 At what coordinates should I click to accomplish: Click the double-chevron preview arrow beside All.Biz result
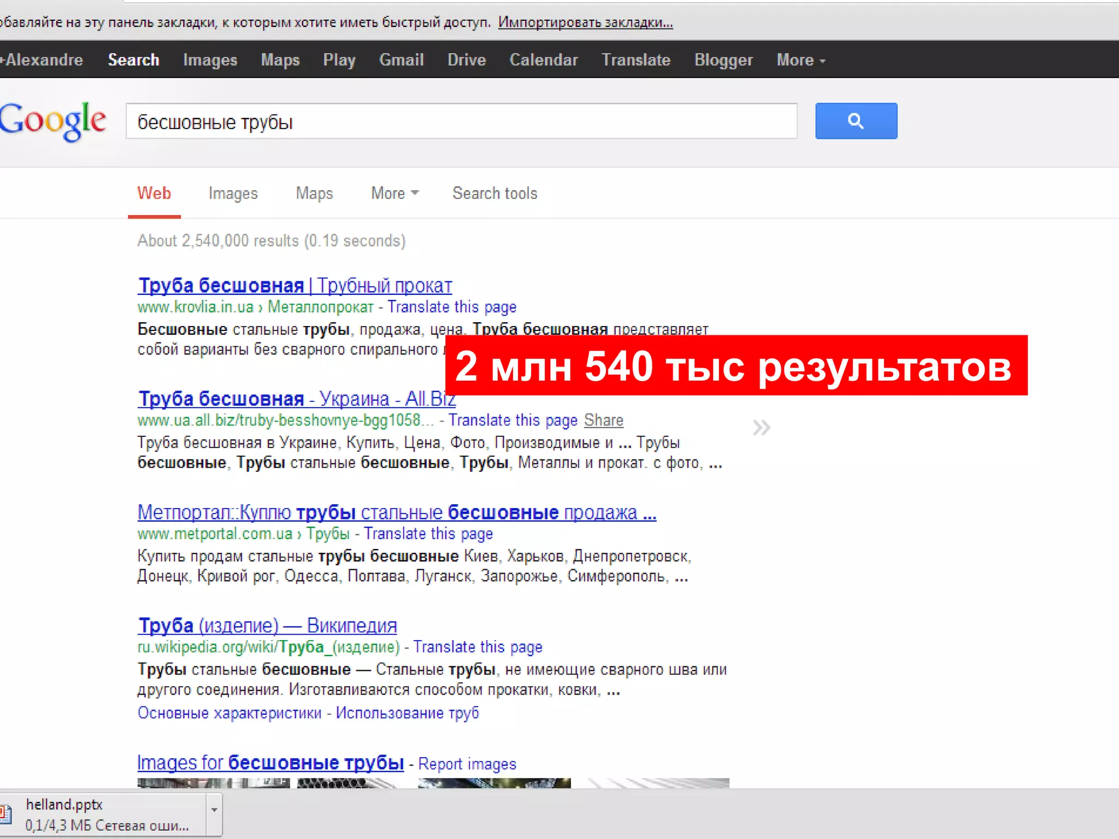click(761, 428)
